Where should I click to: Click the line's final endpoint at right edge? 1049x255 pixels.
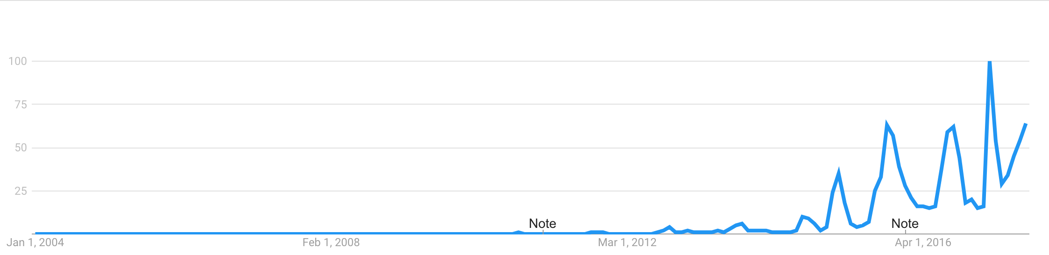tap(1025, 124)
